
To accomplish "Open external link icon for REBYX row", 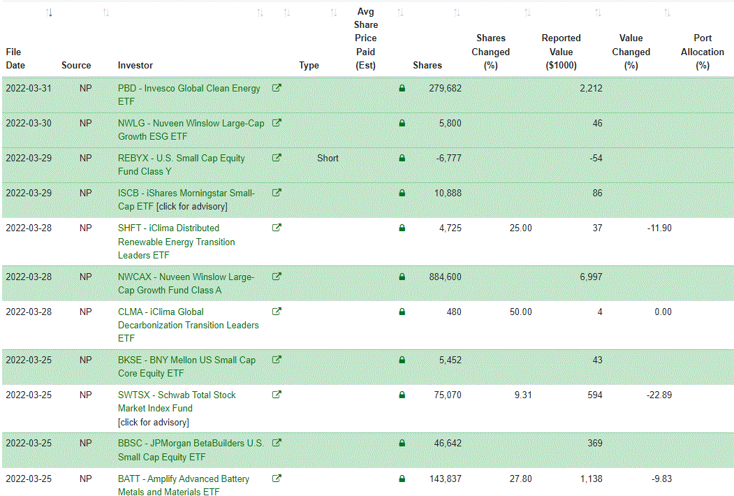I will click(277, 158).
